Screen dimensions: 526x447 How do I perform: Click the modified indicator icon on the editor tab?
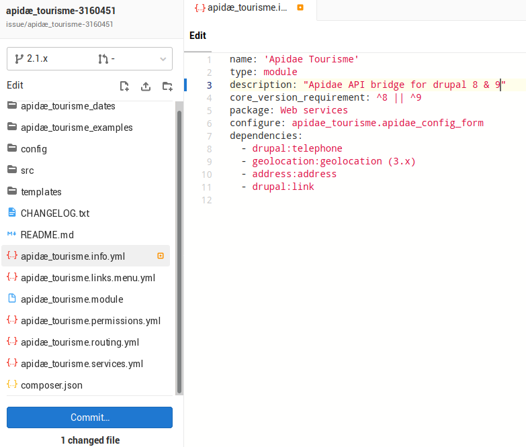click(x=300, y=8)
